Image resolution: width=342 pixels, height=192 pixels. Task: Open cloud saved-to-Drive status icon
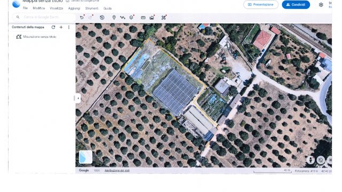68,1
